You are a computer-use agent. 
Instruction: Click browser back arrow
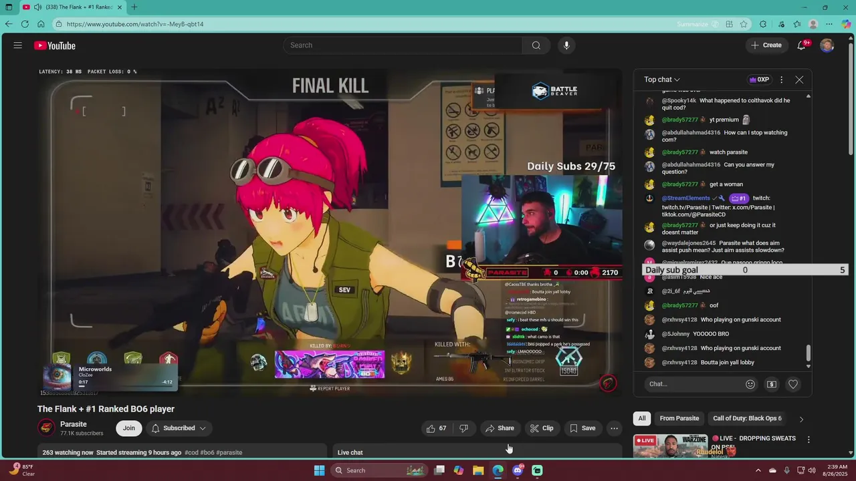pos(9,24)
